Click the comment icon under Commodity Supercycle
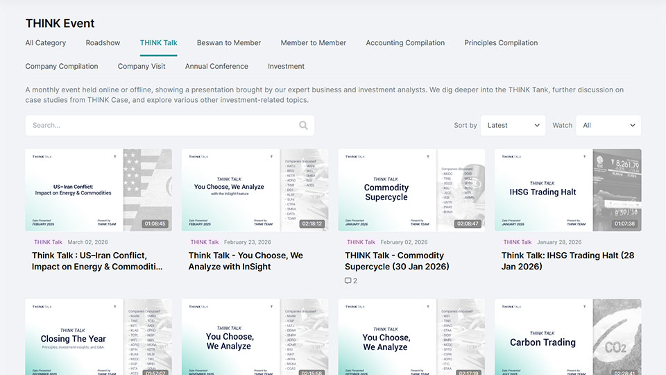The image size is (666, 375). [348, 281]
